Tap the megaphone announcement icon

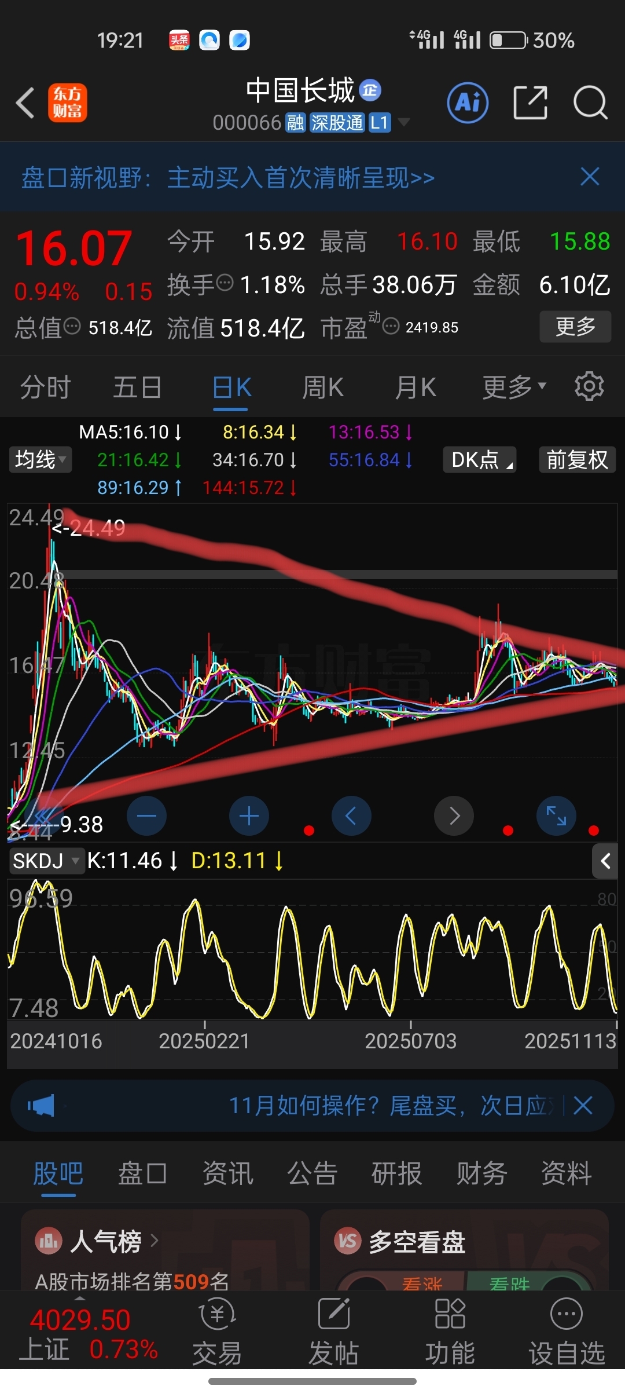(41, 1106)
